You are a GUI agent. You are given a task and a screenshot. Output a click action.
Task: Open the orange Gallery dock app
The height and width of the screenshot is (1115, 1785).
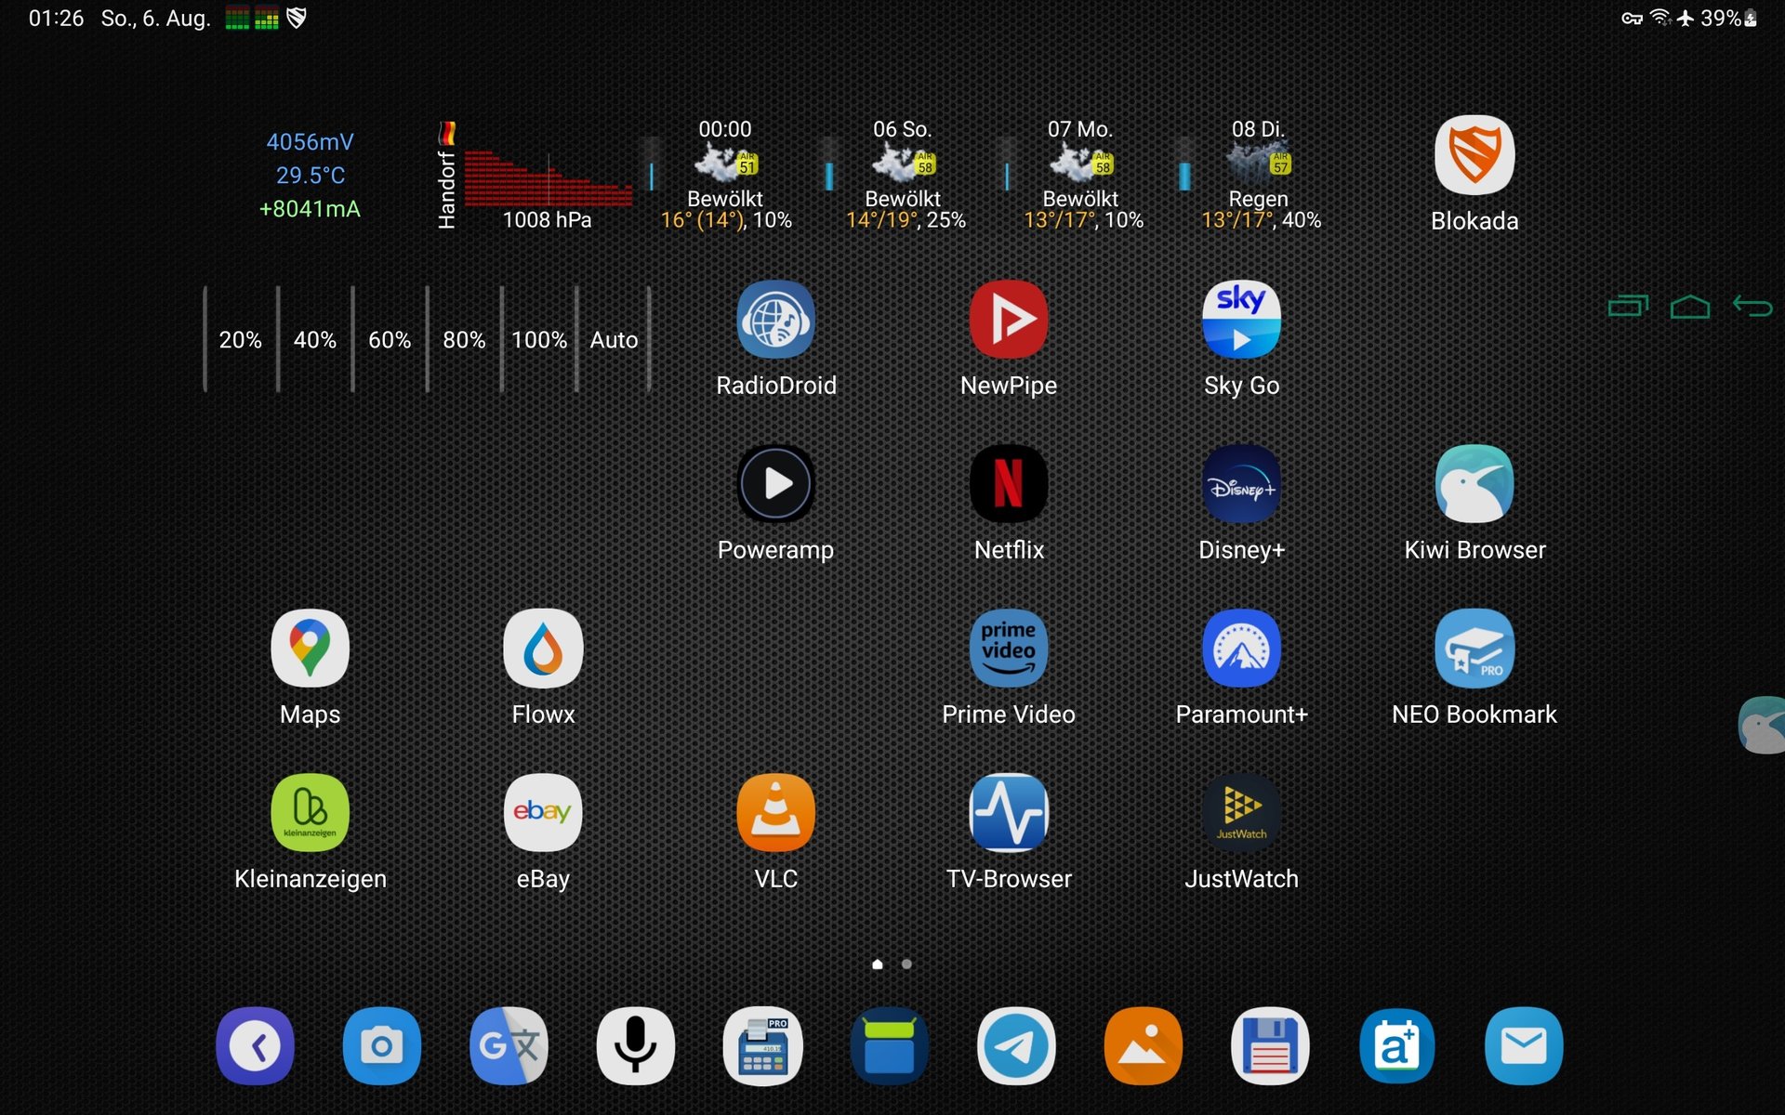[x=1144, y=1046]
